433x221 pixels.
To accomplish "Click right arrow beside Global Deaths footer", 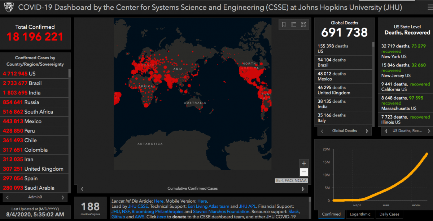I will point(367,131).
